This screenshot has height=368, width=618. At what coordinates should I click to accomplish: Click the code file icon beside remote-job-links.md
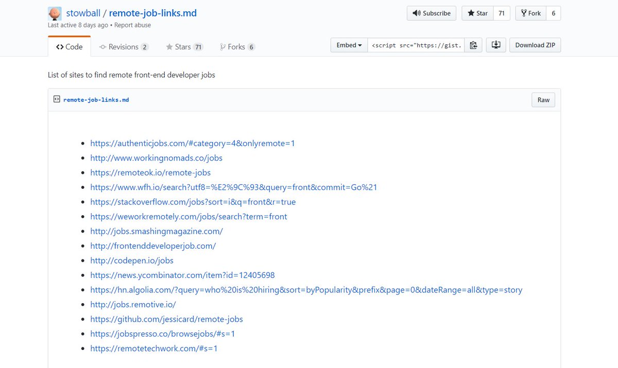tap(57, 99)
